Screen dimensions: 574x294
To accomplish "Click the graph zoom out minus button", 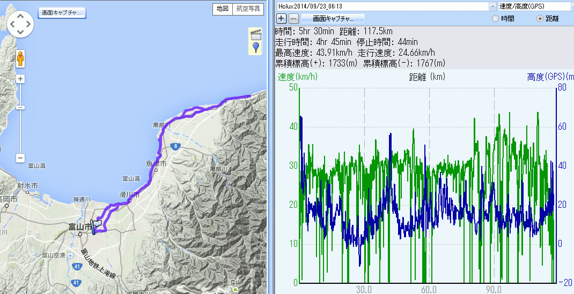I will (293, 19).
